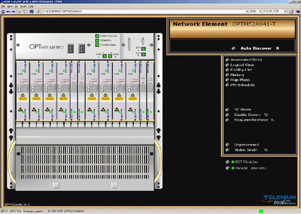Open the File menu
Image resolution: width=301 pixels, height=214 pixels.
[x=3, y=6]
